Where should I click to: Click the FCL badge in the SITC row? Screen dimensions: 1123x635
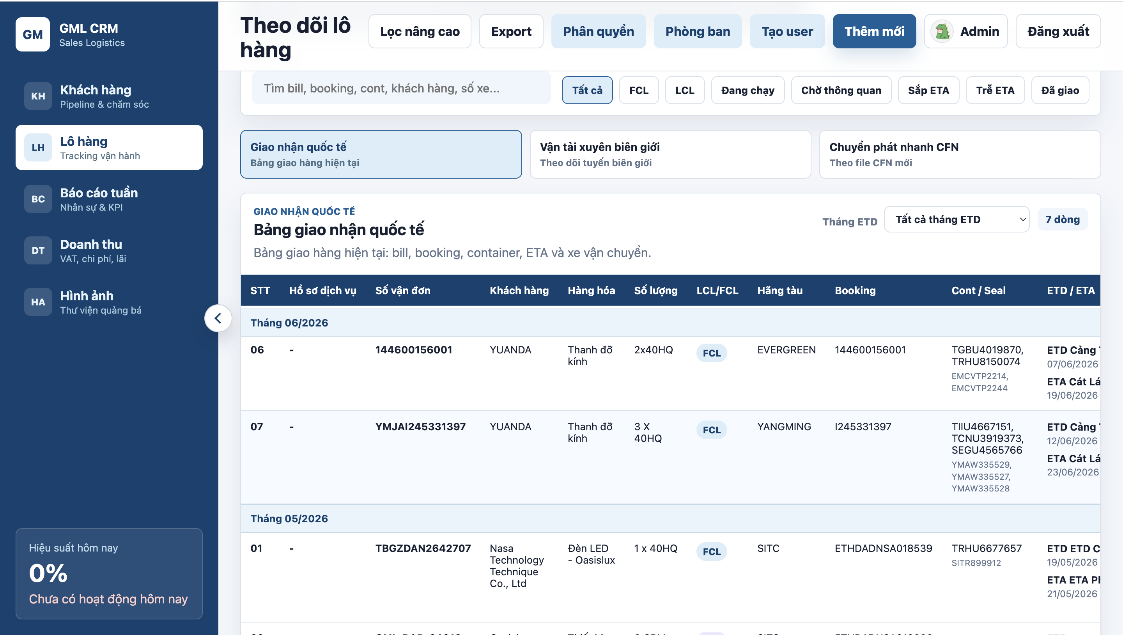[712, 552]
